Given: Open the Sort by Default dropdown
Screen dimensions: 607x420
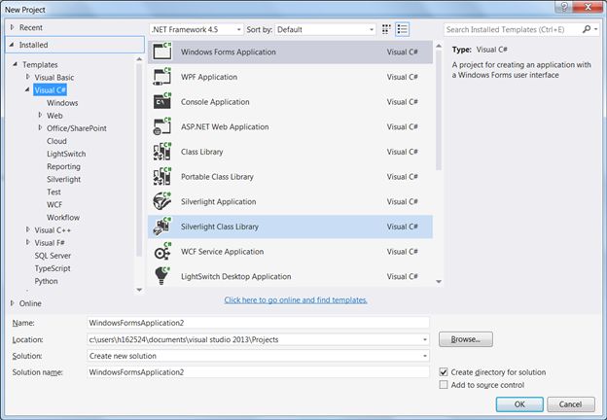Looking at the screenshot, I should 325,29.
